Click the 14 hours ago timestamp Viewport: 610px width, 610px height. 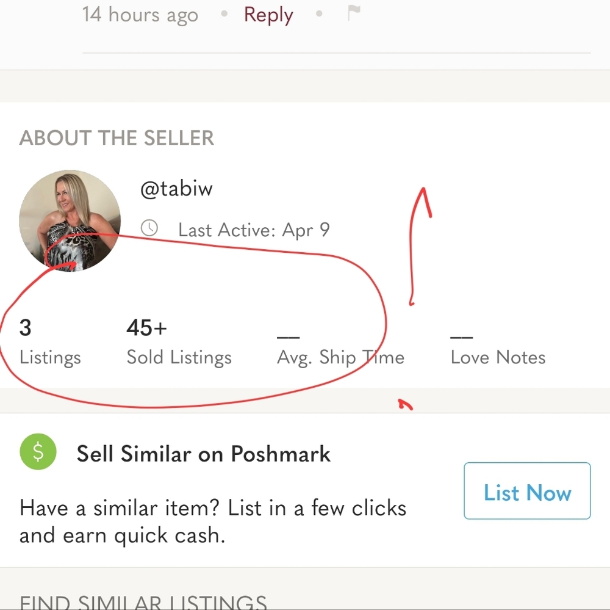(140, 15)
